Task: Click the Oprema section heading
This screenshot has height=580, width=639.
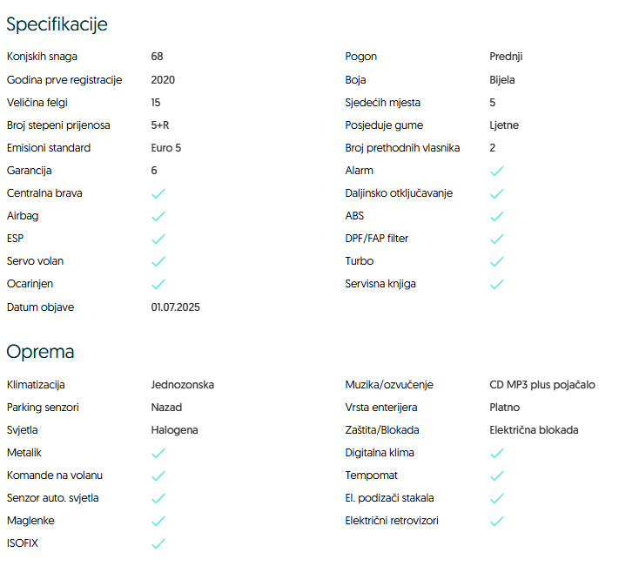Action: (40, 352)
